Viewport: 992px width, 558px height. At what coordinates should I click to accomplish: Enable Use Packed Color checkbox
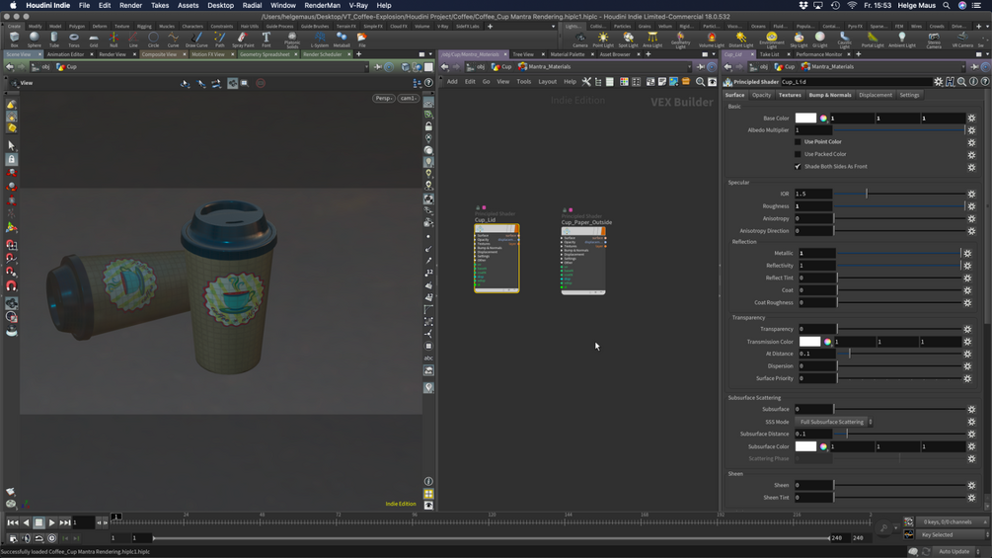pyautogui.click(x=799, y=154)
